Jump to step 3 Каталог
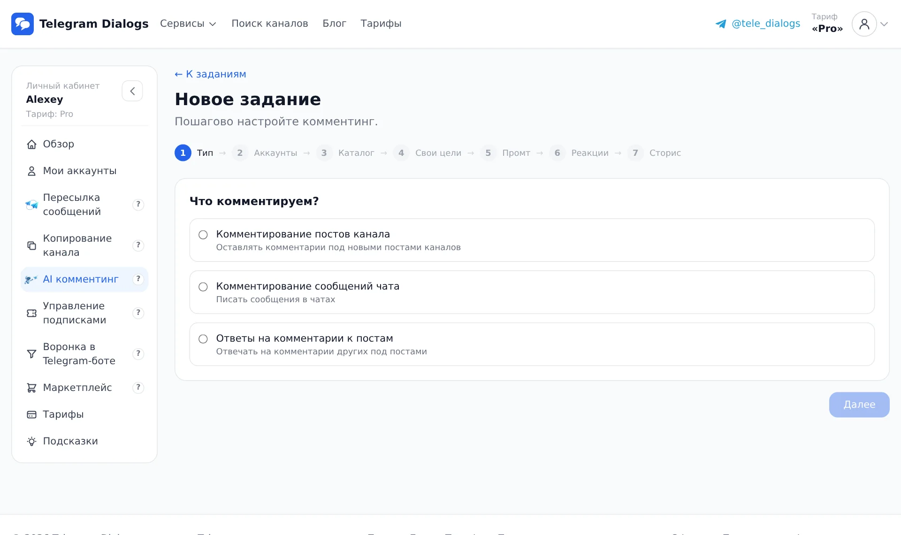 click(345, 153)
